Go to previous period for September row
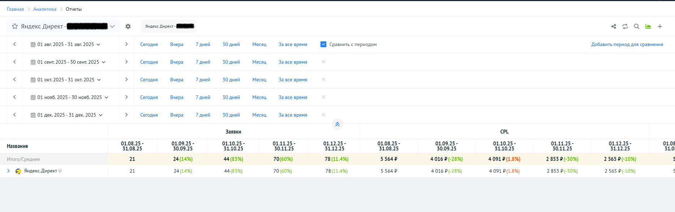The height and width of the screenshot is (212, 675). [14, 62]
